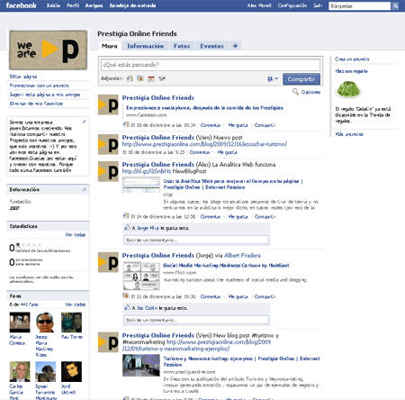
Task: Switch to the Fotos tab
Action: tap(182, 46)
